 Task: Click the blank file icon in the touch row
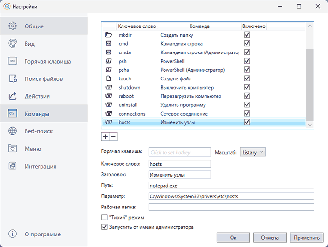pyautogui.click(x=109, y=78)
